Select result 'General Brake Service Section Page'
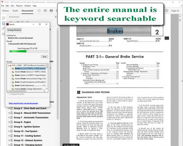The height and width of the screenshot is (146, 183). pyautogui.click(x=30, y=78)
